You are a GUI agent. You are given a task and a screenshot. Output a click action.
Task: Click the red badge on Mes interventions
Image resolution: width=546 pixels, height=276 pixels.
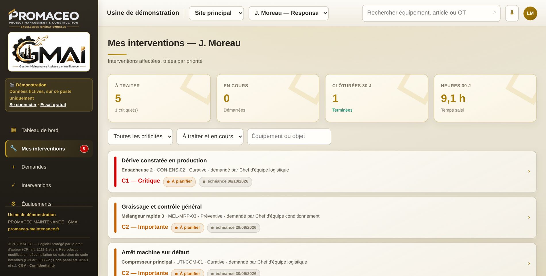(x=84, y=149)
